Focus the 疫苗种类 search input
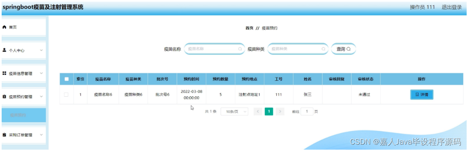This screenshot has width=467, height=150. coord(298,49)
